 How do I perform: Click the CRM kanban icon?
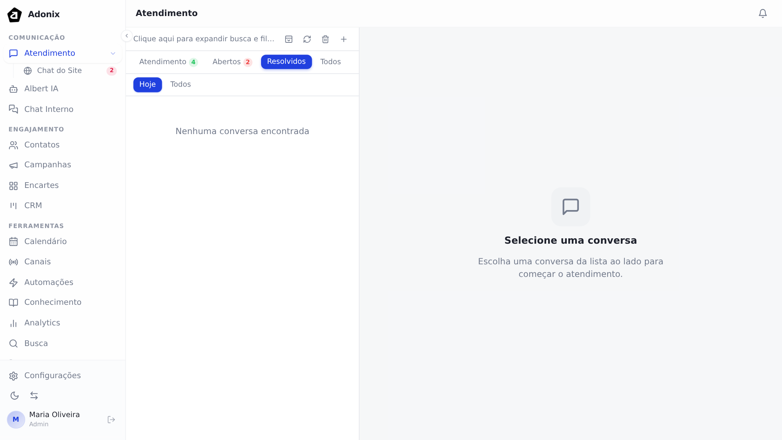(13, 206)
